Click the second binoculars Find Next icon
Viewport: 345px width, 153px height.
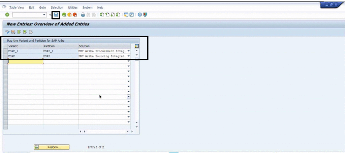(94, 15)
